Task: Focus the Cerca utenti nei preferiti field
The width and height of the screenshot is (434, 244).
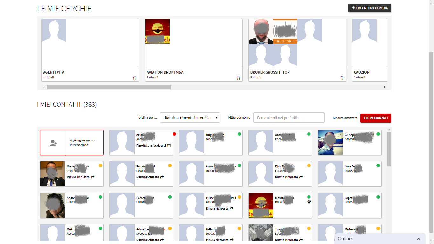Action: (288, 118)
